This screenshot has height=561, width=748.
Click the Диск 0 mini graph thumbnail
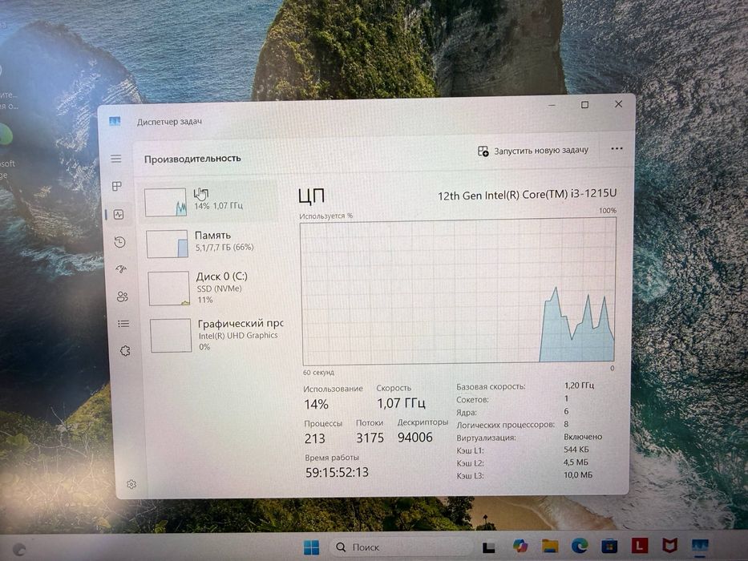coord(169,289)
